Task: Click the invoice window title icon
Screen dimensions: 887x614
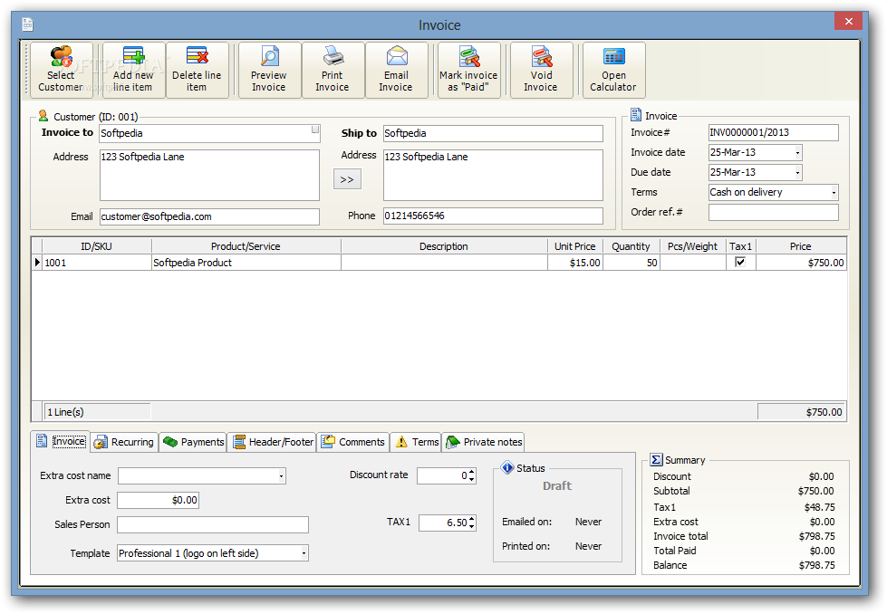Action: coord(28,24)
